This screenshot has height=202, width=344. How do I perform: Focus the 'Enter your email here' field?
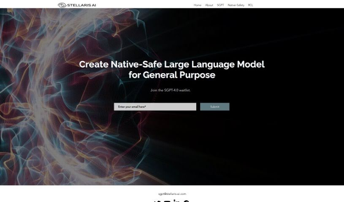(155, 107)
